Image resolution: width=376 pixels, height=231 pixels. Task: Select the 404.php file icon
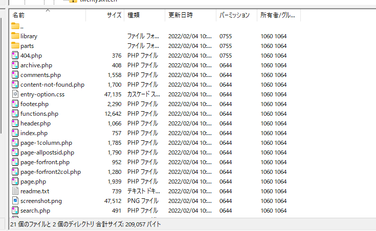(x=15, y=56)
